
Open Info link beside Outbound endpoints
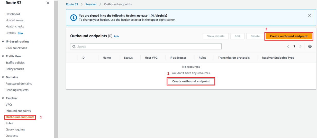116,36
